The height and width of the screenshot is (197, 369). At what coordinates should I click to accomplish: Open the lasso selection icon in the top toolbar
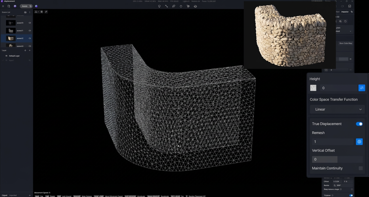[174, 6]
